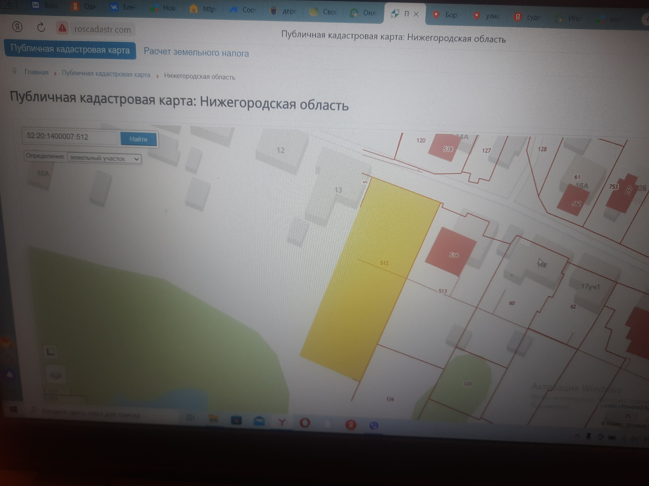
Task: Close the current active browser tab
Action: click(x=416, y=14)
